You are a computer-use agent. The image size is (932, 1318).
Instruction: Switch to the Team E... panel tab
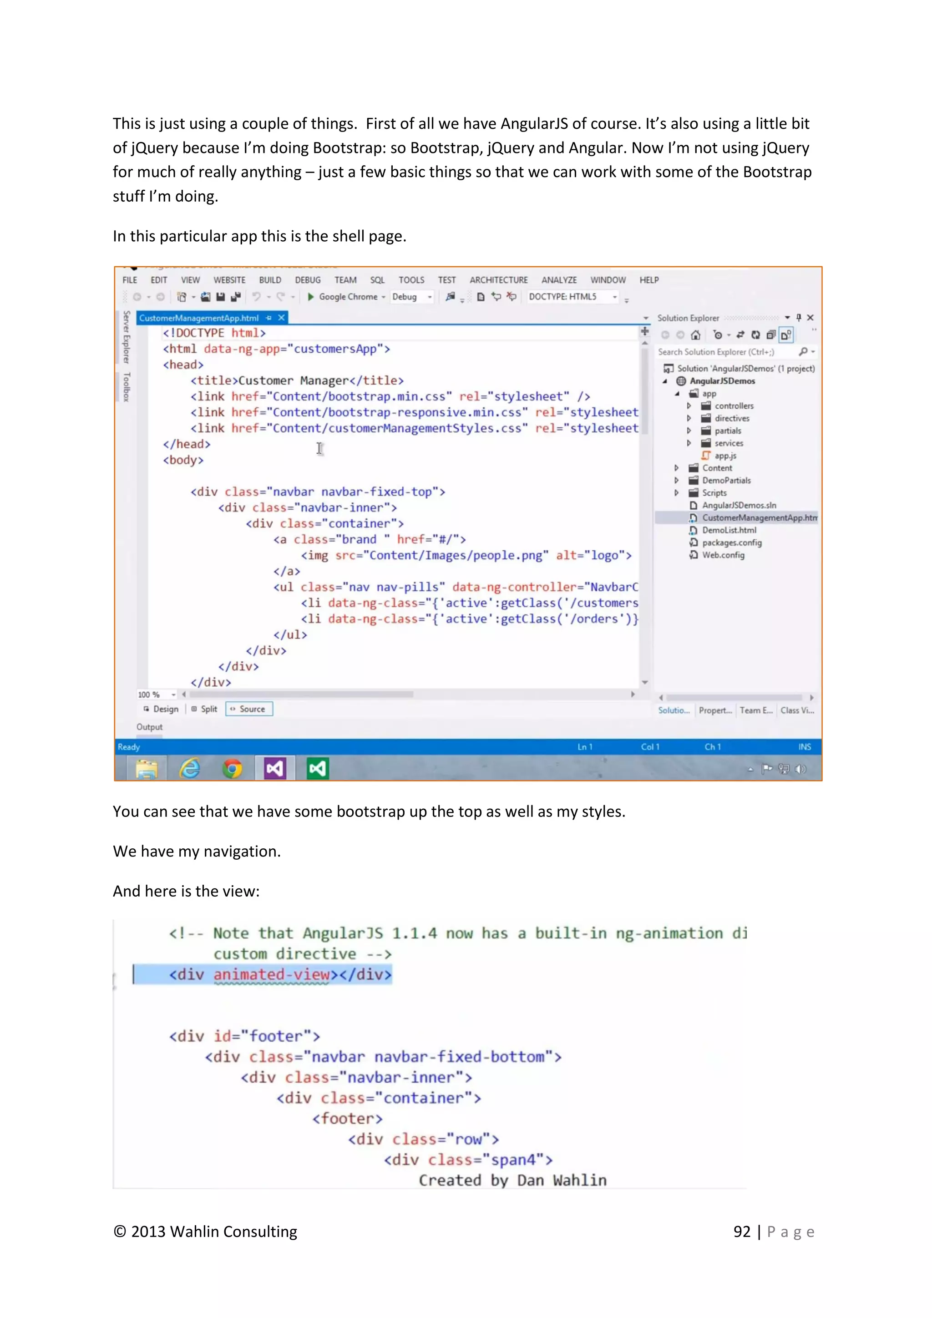(756, 710)
